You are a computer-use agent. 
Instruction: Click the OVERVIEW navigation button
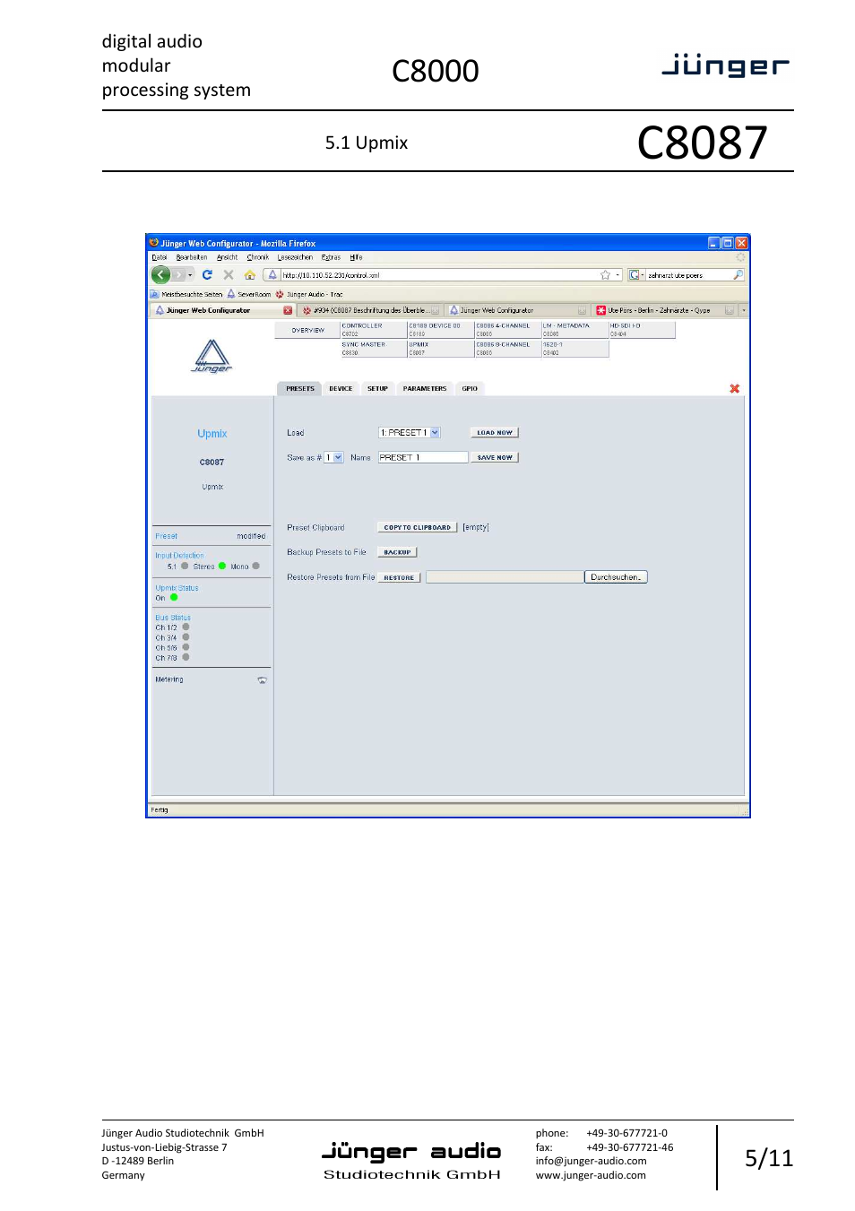point(307,330)
